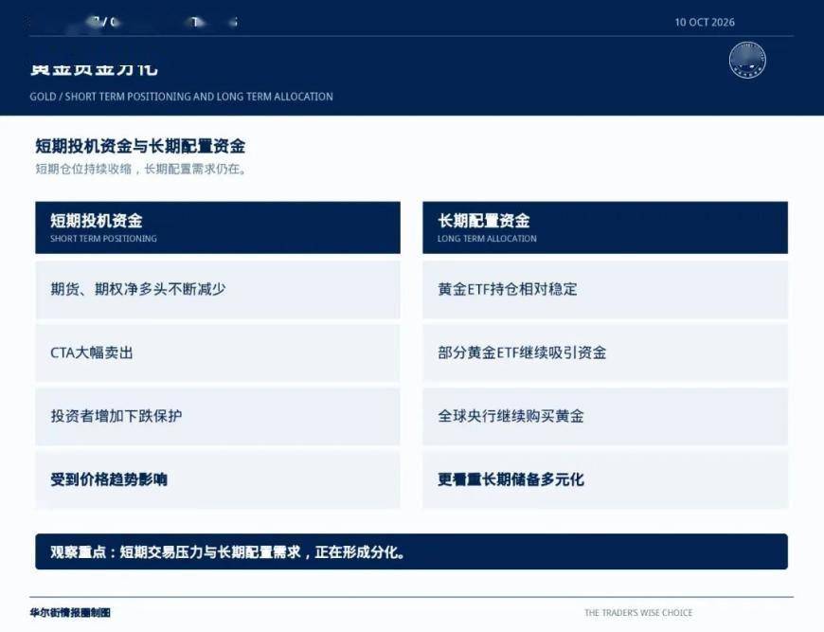Click footer credit '华尔街情报圈制图'

tap(70, 612)
